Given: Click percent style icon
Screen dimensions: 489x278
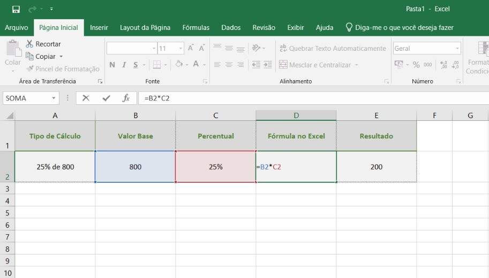Looking at the screenshot, I should coord(416,65).
